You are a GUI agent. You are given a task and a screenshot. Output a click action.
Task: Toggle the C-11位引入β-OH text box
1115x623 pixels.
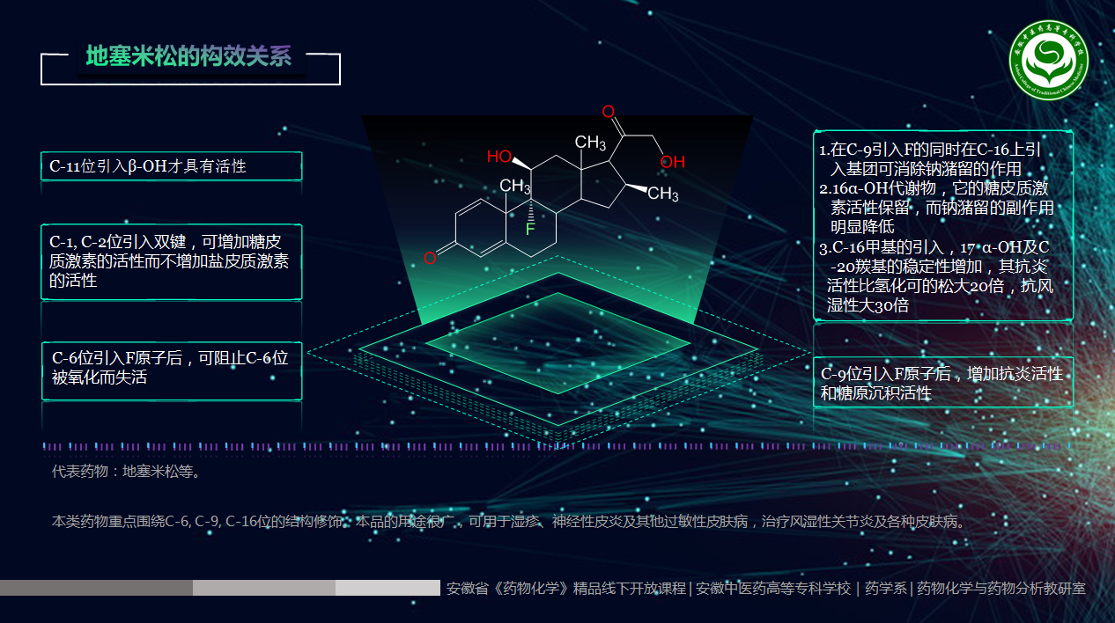[x=172, y=165]
